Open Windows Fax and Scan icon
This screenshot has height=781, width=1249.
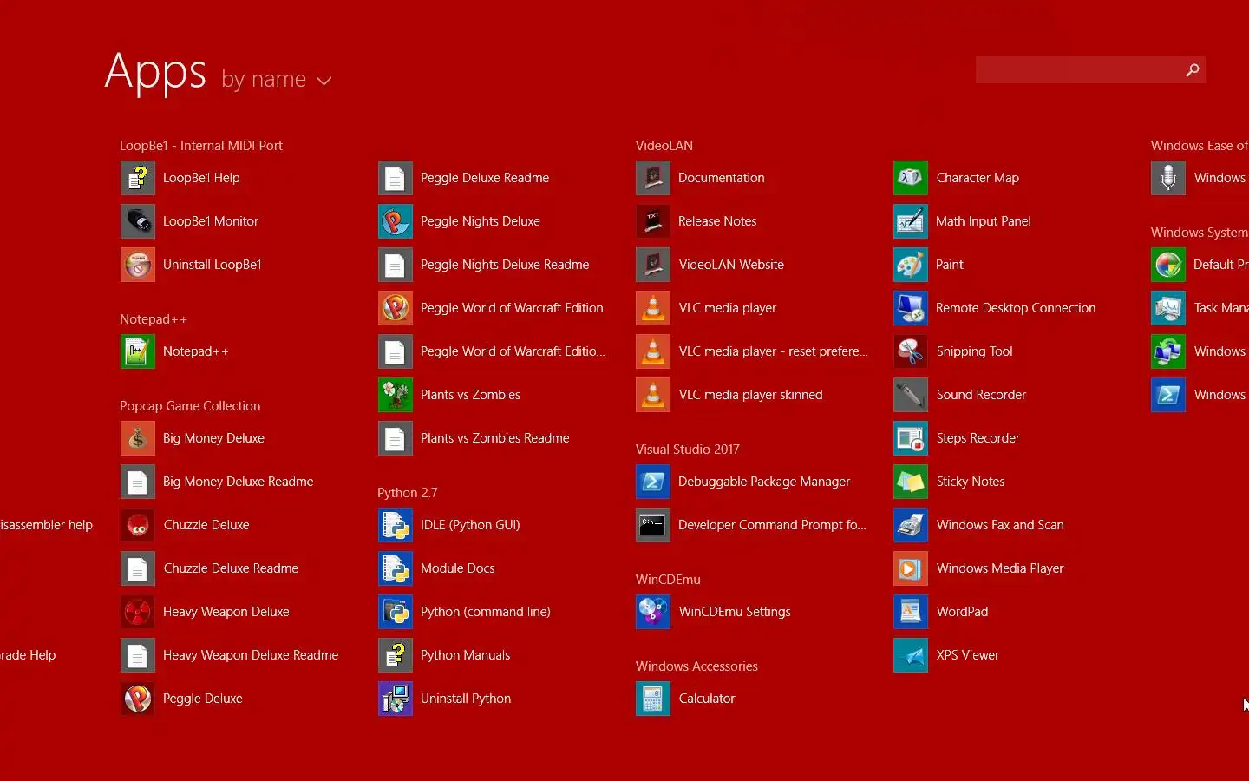coord(910,525)
